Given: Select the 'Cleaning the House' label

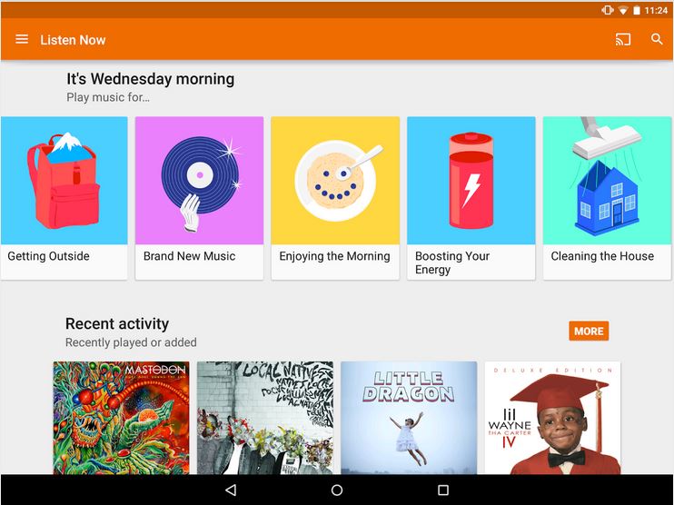Looking at the screenshot, I should (602, 256).
